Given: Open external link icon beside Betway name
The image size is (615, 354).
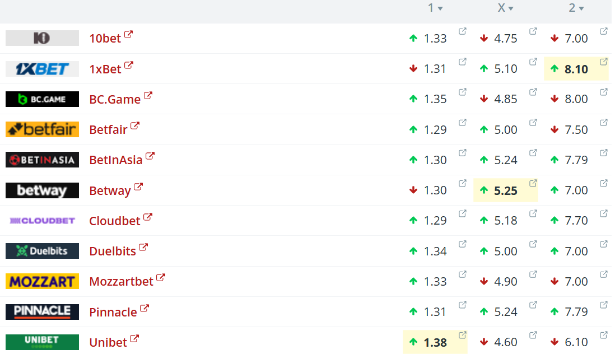Looking at the screenshot, I should pyautogui.click(x=138, y=187).
